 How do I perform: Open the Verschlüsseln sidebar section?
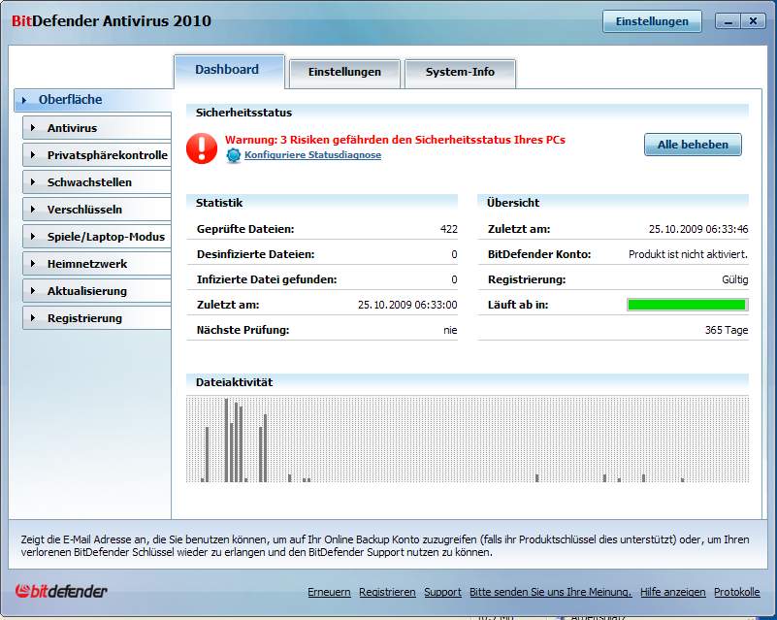coord(97,210)
